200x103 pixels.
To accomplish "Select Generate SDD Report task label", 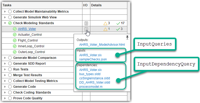I will [x=29, y=64].
